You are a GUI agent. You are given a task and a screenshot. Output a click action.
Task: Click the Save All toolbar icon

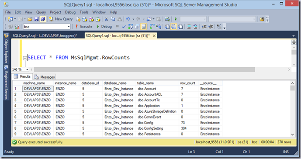43,19
